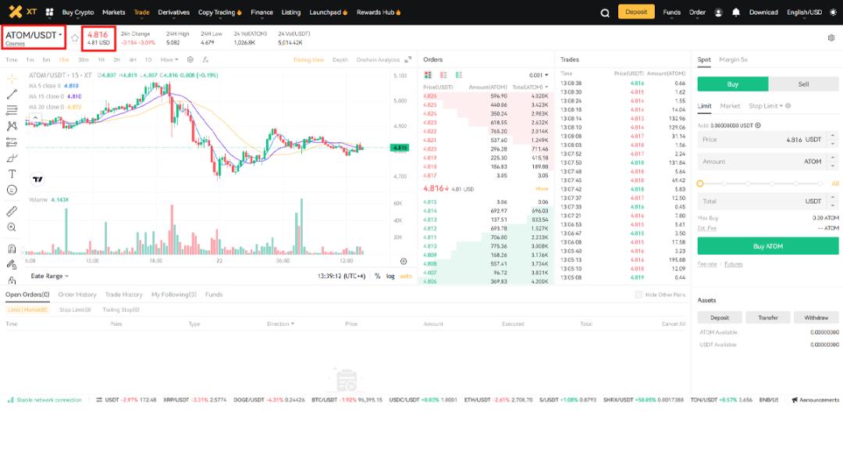Screen dimensions: 843x475
Task: Open the layout settings gear icon
Action: 831,37
